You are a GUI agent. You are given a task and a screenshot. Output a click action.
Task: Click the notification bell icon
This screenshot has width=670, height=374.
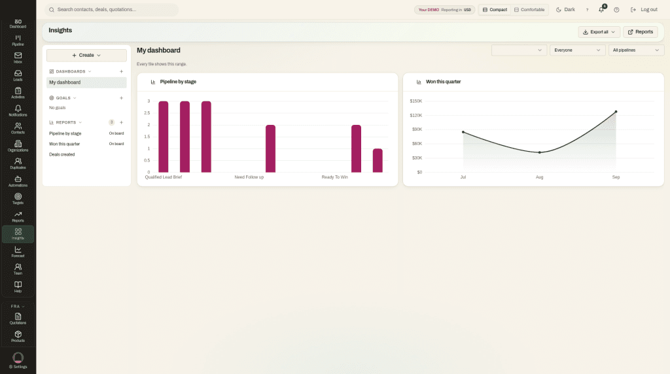point(601,9)
